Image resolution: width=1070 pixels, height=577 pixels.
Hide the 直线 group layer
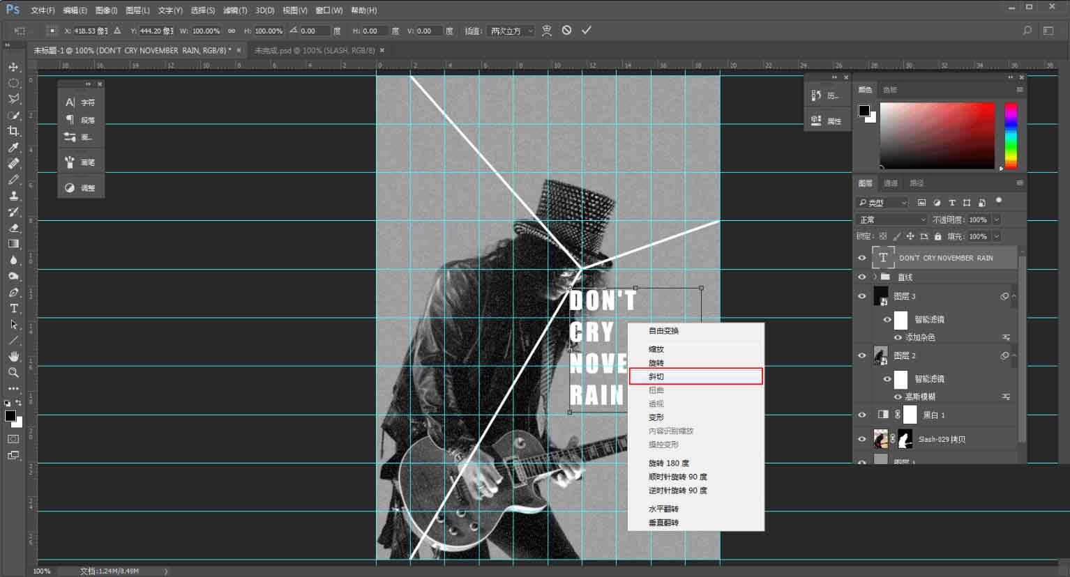click(x=862, y=277)
